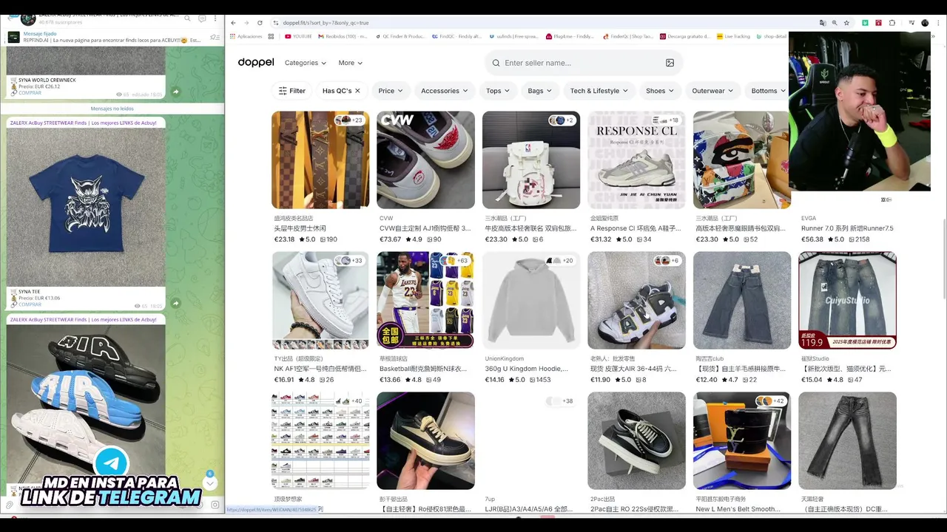Screen dimensions: 947x532
Task: Forward the SYNA WORLD CREWNECK post
Action: pyautogui.click(x=175, y=92)
